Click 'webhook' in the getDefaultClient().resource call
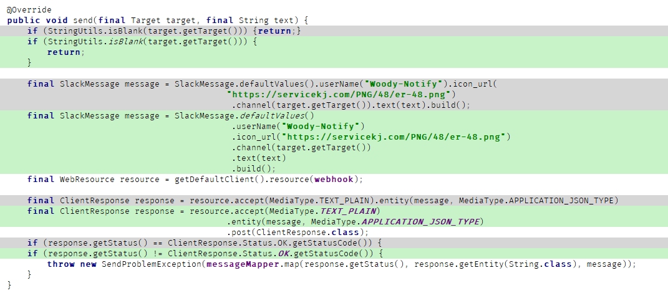The height and width of the screenshot is (293, 668). (334, 180)
